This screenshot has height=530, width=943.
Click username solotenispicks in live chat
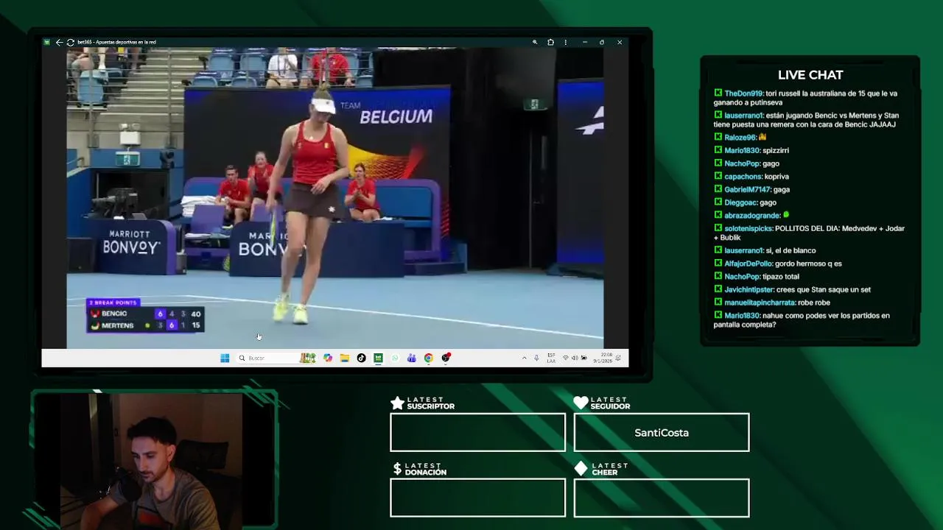point(749,228)
